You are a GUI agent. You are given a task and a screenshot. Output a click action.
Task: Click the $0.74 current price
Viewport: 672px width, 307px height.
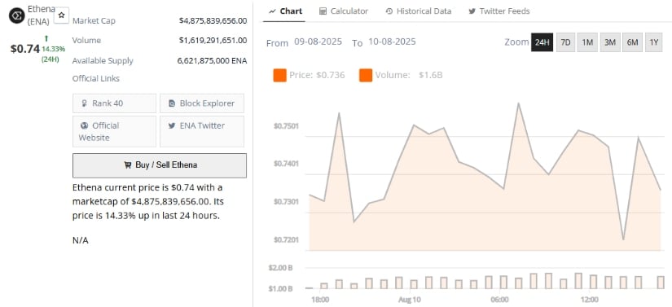point(25,49)
